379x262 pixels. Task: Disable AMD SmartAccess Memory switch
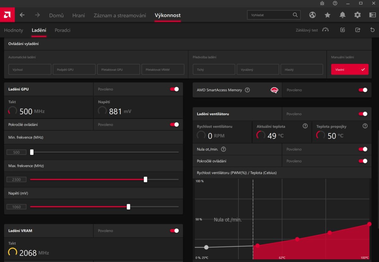(363, 90)
